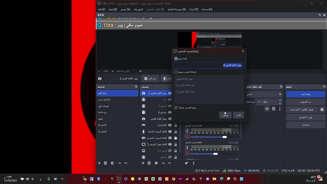
Task: Float the Controls dock panel
Action: tap(324, 87)
